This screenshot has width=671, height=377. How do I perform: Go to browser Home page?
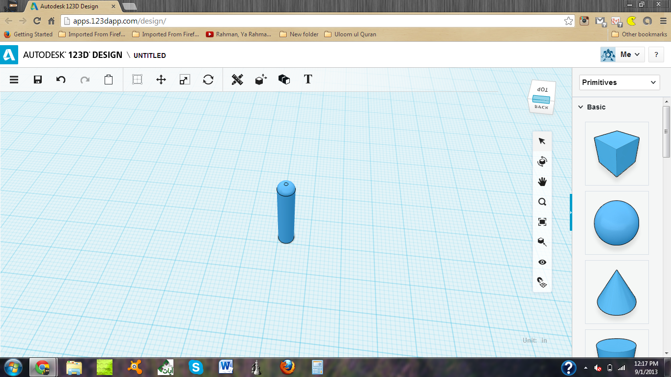pyautogui.click(x=51, y=21)
